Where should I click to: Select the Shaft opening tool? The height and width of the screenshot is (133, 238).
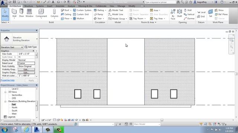[179, 13]
